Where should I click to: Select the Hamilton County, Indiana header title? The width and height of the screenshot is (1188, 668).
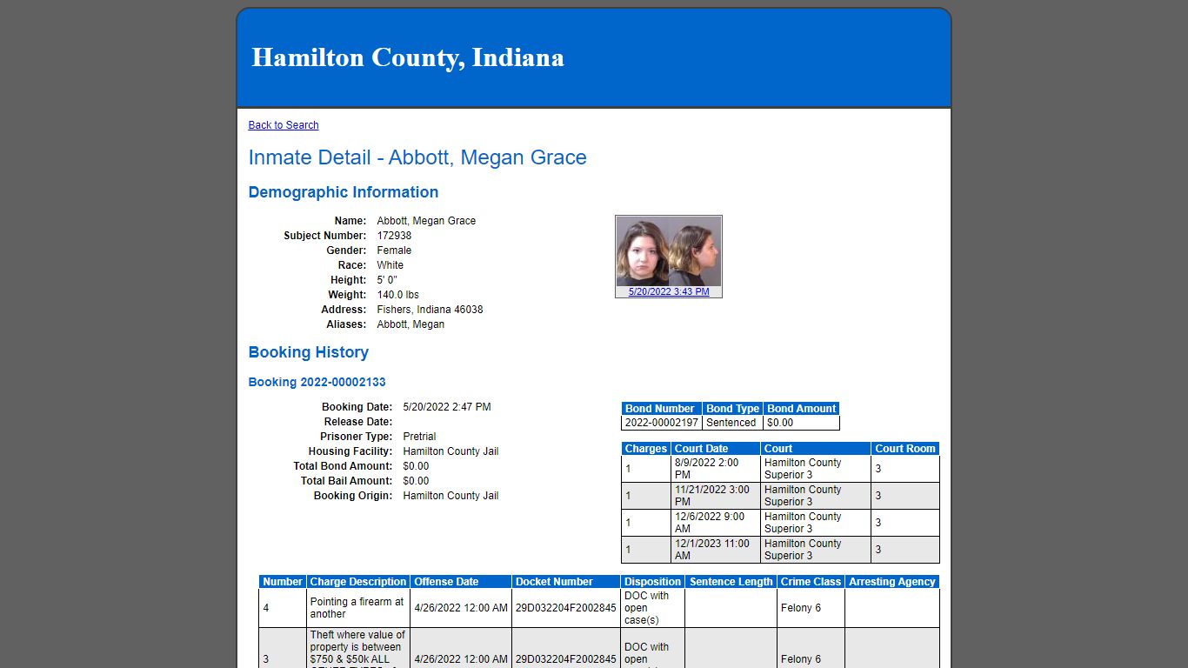[408, 57]
